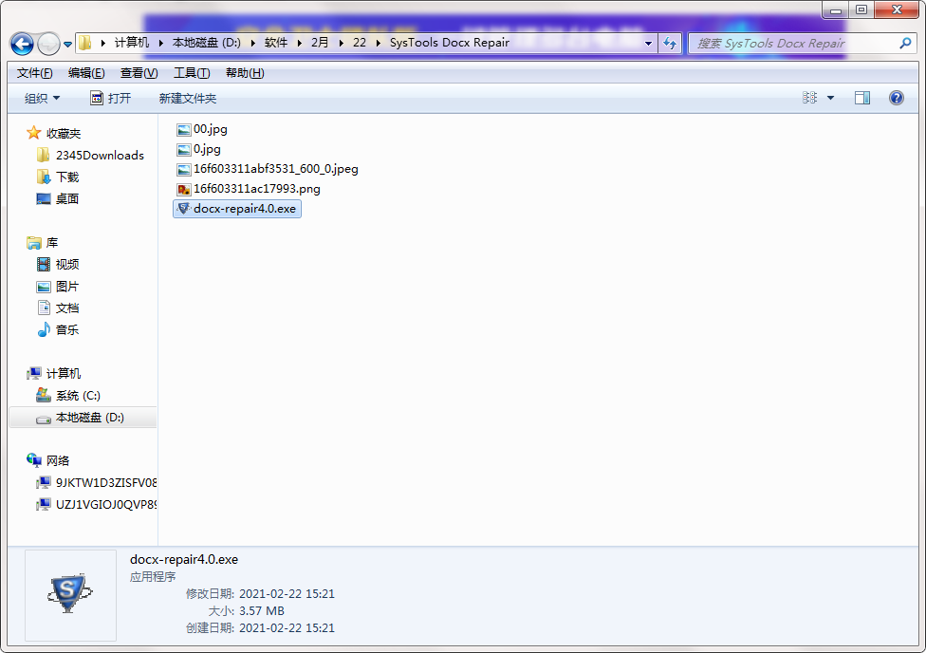
Task: Open the view options dropdown arrow
Action: 830,98
